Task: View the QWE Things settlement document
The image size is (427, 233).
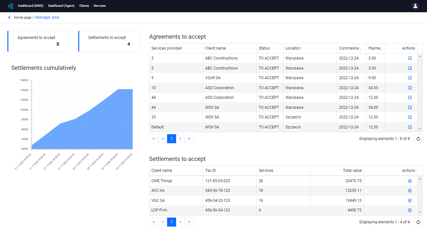Action: point(410,181)
